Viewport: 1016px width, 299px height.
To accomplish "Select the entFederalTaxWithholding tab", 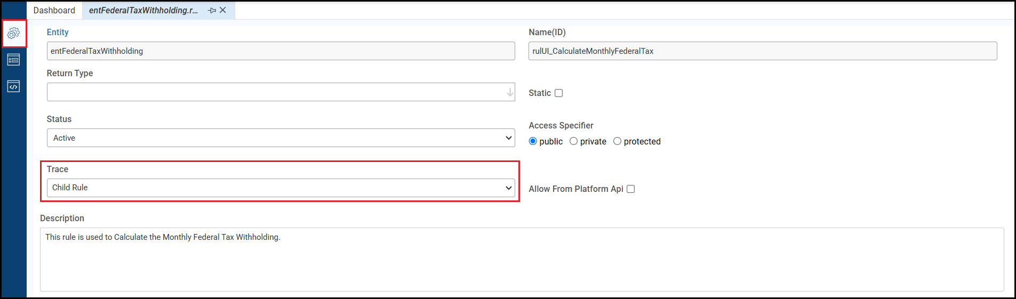I will [x=143, y=10].
